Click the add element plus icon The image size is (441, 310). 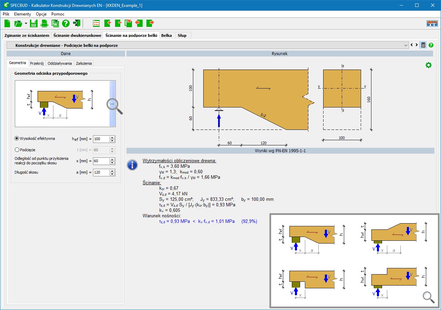point(107,23)
